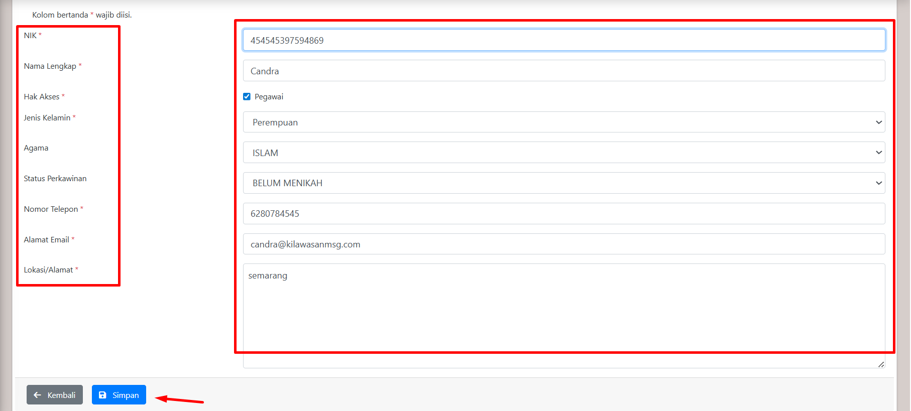Click the floppy disk icon on Simpan
The width and height of the screenshot is (911, 411).
click(102, 395)
